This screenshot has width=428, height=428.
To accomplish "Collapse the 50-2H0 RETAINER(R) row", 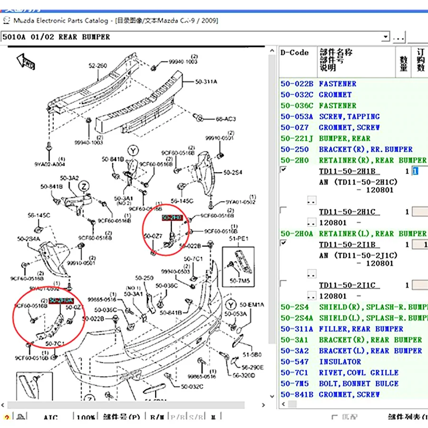I will point(354,160).
